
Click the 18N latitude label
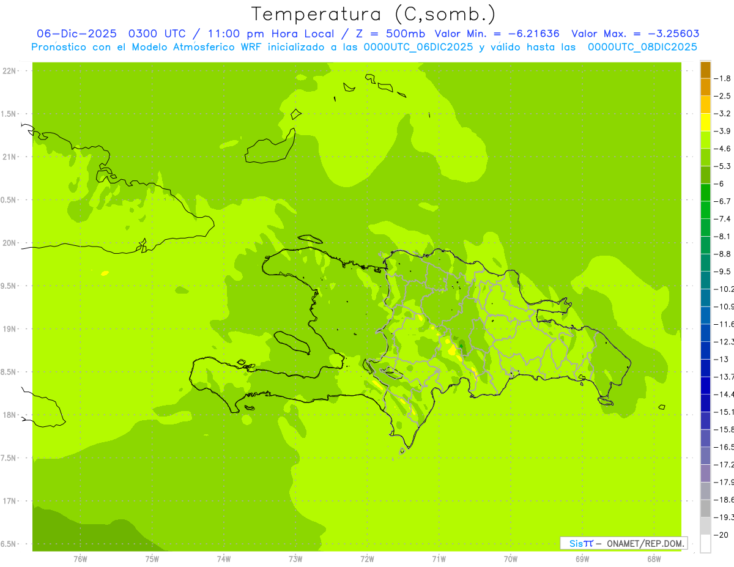9,415
